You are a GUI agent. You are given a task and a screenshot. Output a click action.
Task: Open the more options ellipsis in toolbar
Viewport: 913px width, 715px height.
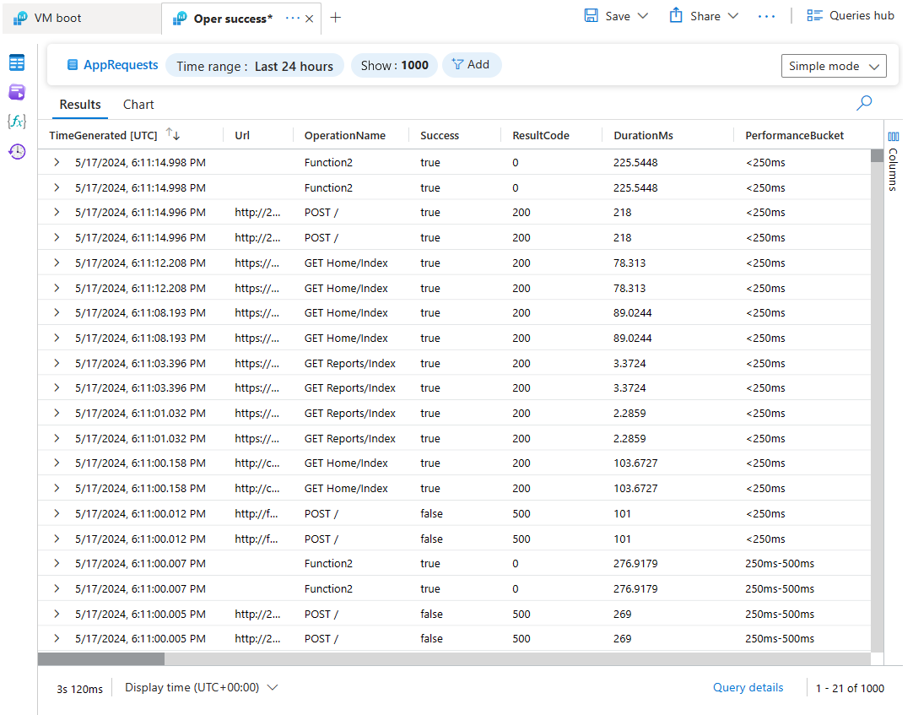point(766,16)
